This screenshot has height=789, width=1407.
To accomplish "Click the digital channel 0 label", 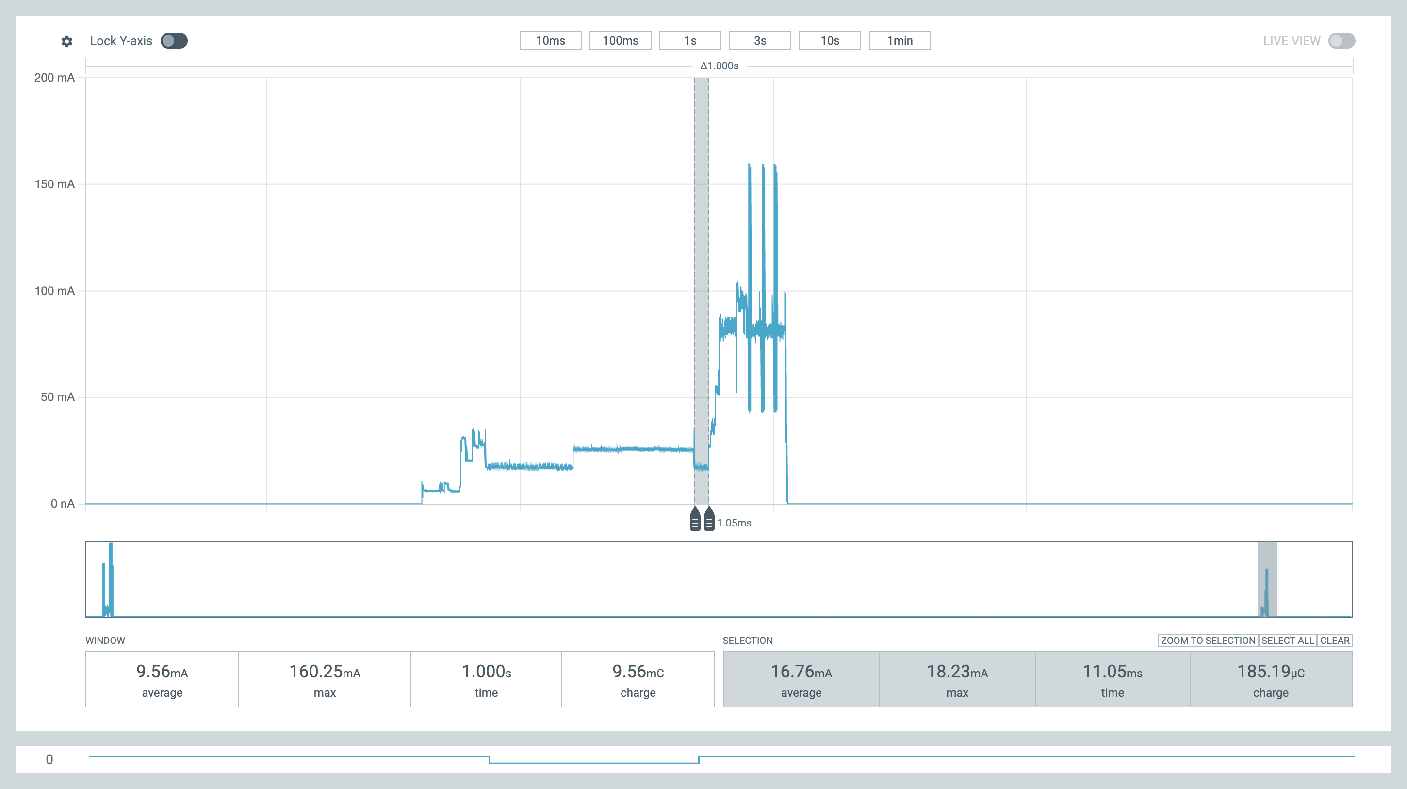I will coord(49,759).
